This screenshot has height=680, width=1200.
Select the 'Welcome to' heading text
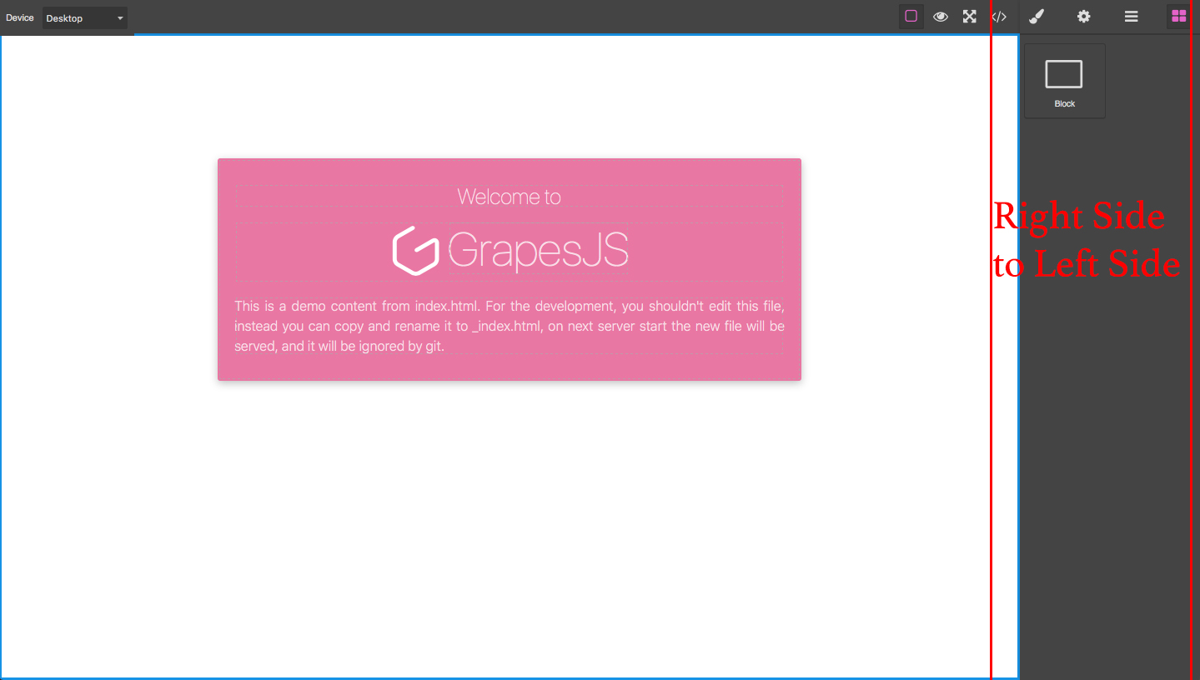click(510, 197)
